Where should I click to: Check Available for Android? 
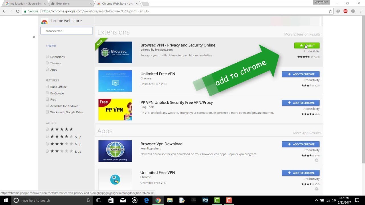coord(47,106)
